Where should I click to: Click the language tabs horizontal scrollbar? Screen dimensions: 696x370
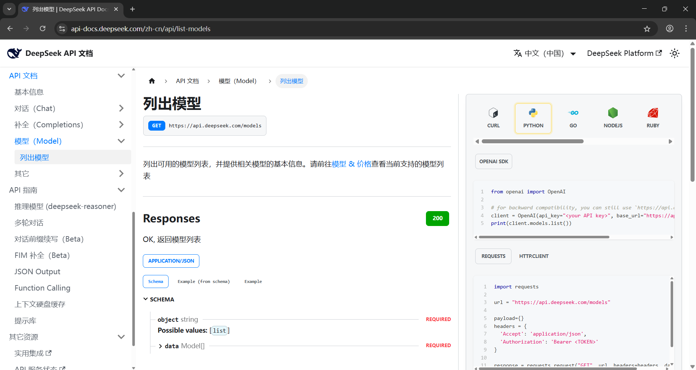coord(532,141)
